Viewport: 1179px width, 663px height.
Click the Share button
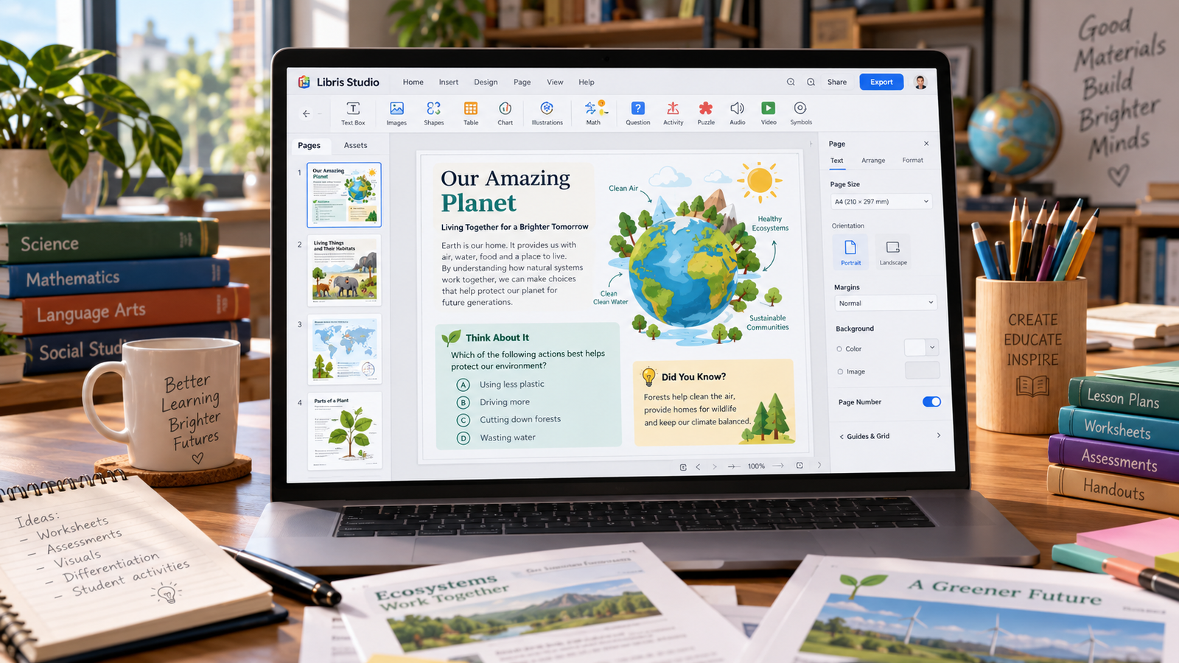837,82
